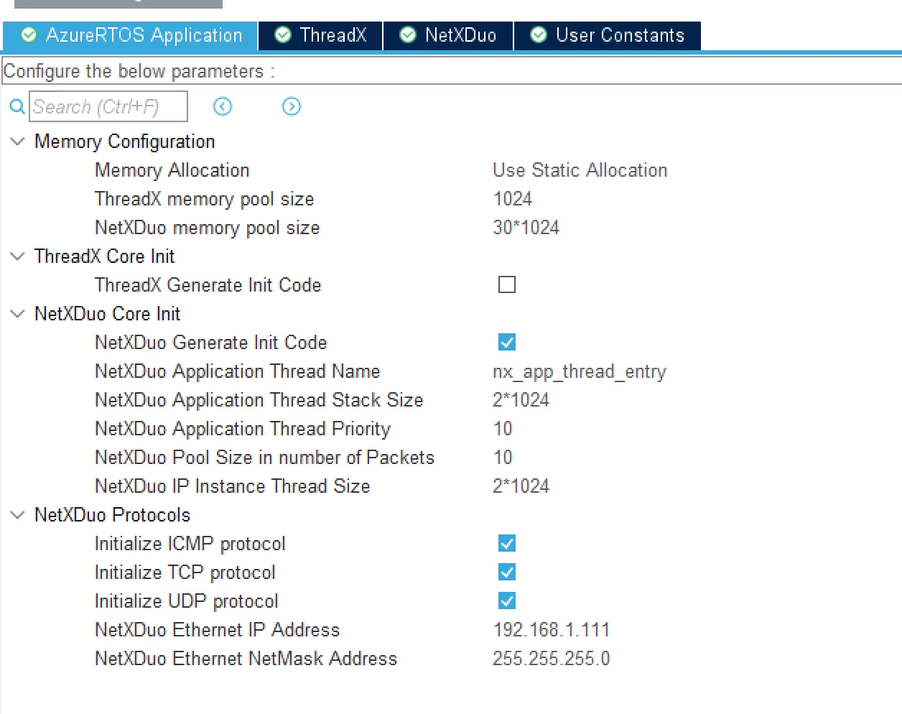Select NetXDuo Application Thread Priority label

243,429
